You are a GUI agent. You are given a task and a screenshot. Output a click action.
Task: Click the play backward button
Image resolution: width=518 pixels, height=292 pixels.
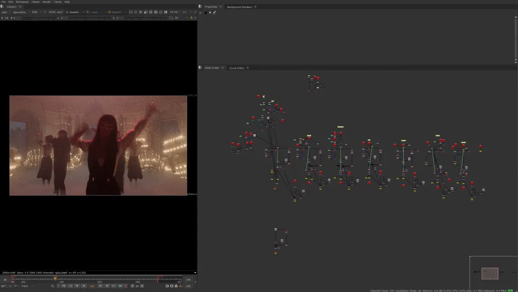84,286
